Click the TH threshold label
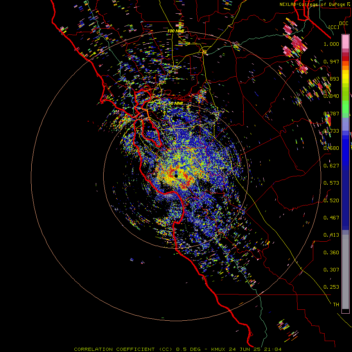352x352 pixels. click(336, 305)
